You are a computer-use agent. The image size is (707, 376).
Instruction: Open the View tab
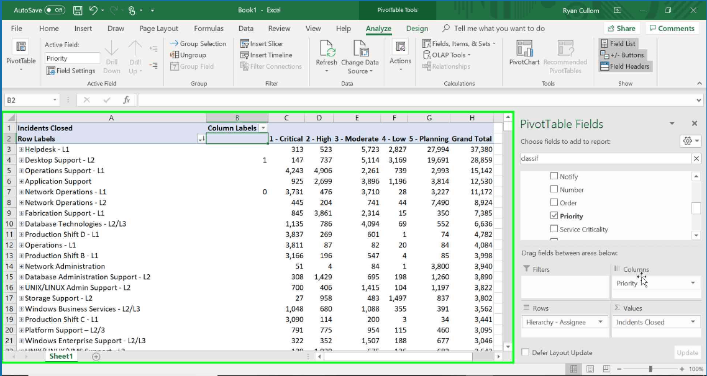pos(313,29)
